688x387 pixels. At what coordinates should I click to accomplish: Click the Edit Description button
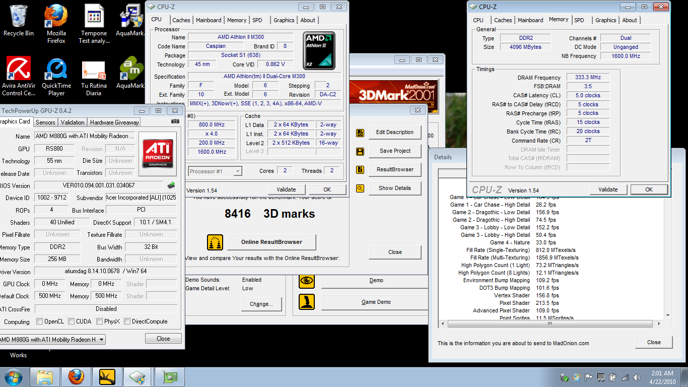pos(395,132)
